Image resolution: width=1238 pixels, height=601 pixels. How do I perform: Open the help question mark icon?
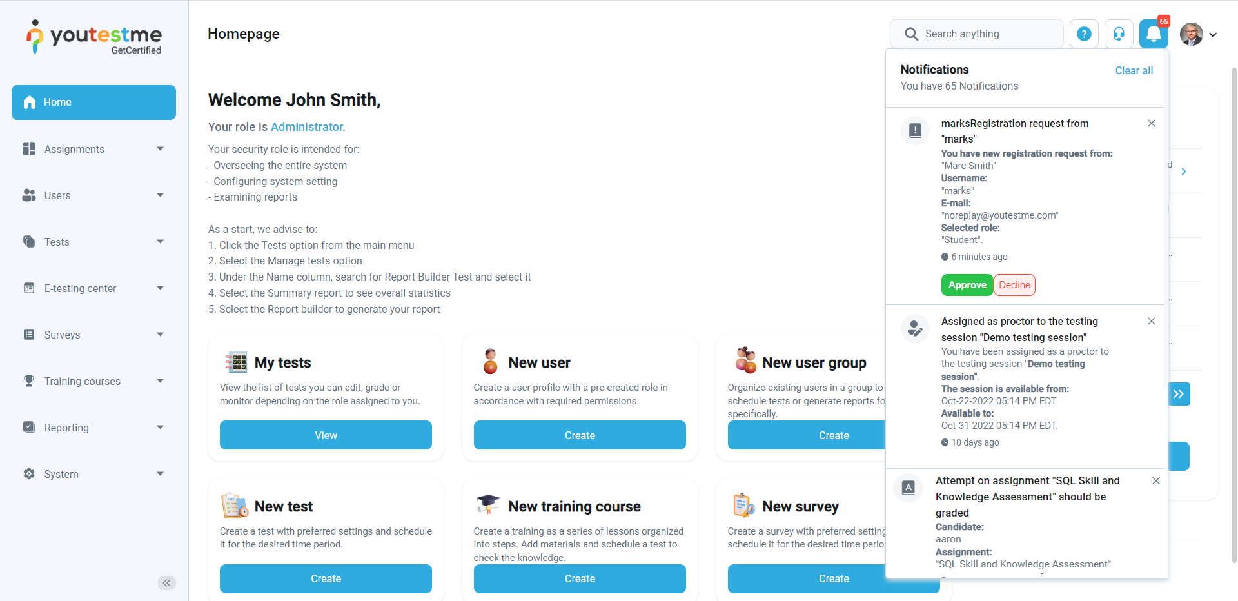point(1084,34)
